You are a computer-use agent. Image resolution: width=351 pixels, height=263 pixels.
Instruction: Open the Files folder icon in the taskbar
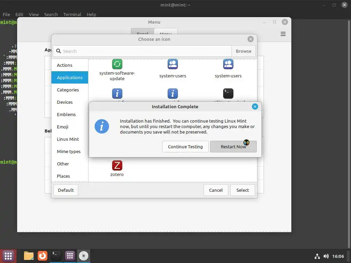pos(29,256)
